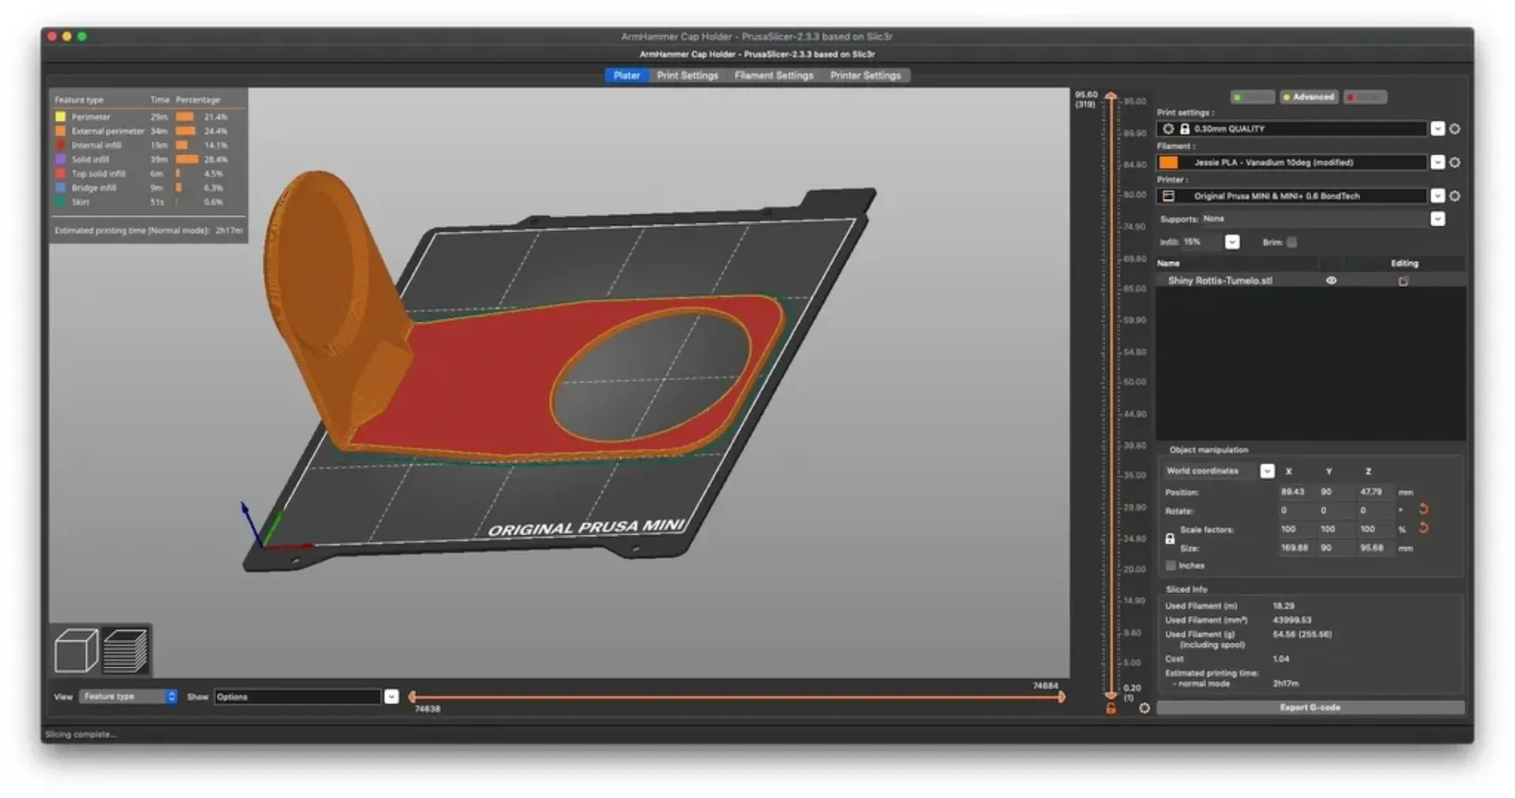
Task: Click the orange filament color swatch
Action: (x=1169, y=162)
